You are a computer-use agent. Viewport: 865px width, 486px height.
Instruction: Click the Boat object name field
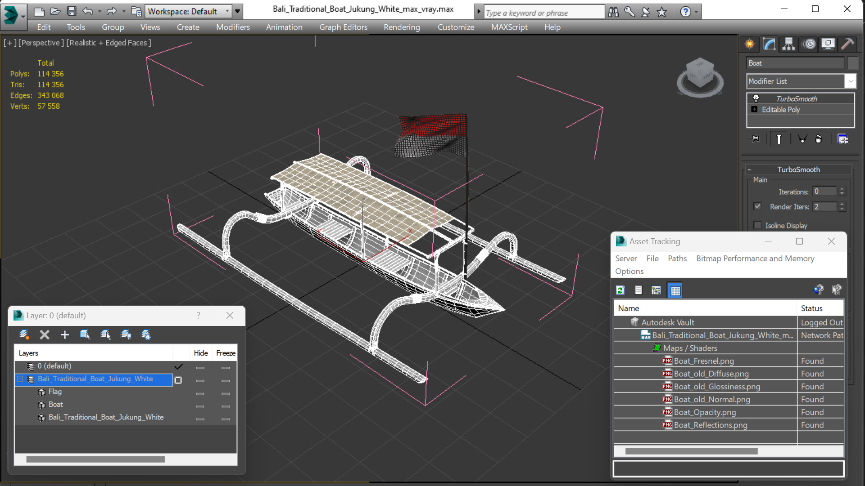[x=795, y=63]
